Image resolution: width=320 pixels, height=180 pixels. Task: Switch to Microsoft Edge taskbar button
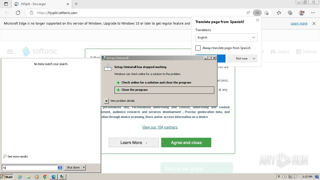pos(54,177)
